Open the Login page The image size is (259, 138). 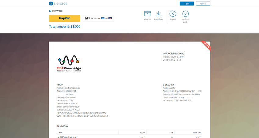(187, 3)
